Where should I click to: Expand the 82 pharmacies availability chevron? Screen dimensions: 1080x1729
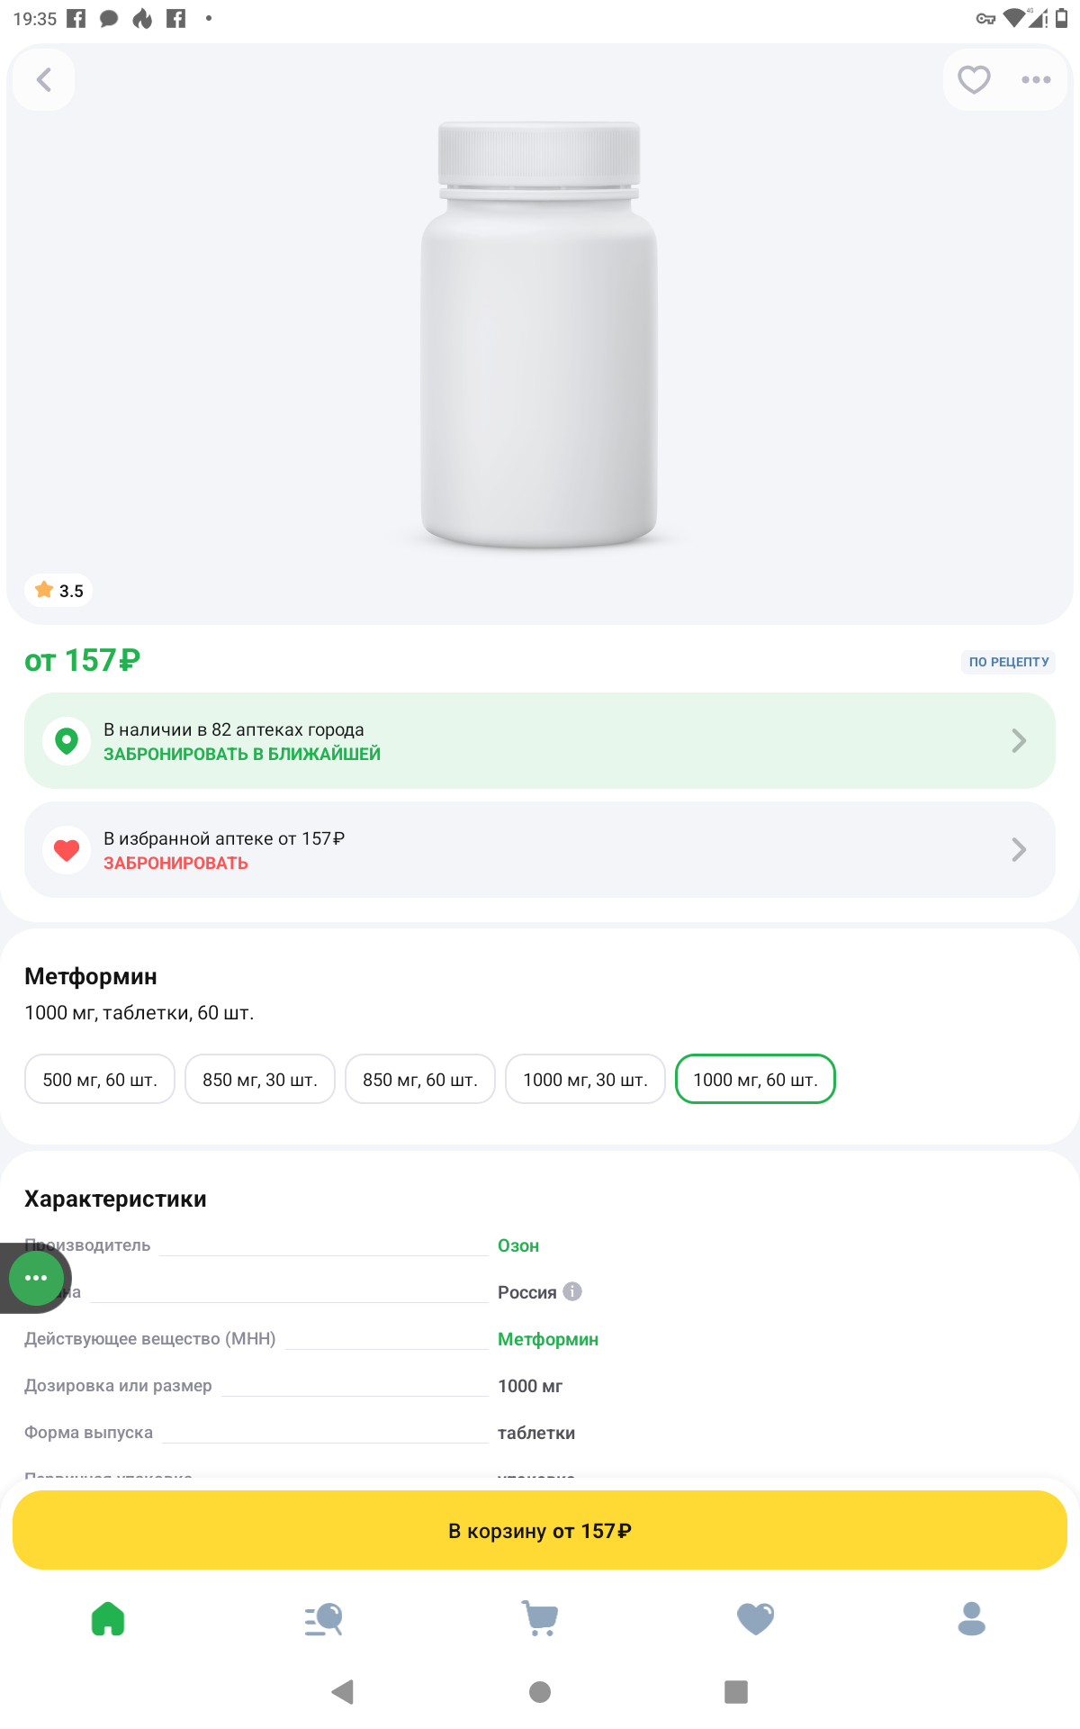click(1018, 741)
